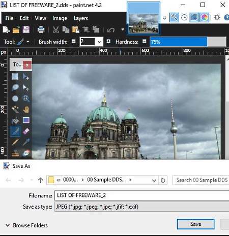Select the Zoom magnifier tool
The height and width of the screenshot is (236, 229).
point(26,98)
